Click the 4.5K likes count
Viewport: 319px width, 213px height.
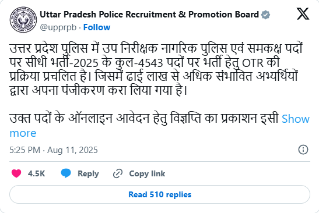pyautogui.click(x=36, y=173)
